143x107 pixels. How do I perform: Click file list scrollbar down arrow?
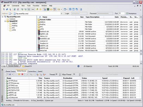point(141,50)
